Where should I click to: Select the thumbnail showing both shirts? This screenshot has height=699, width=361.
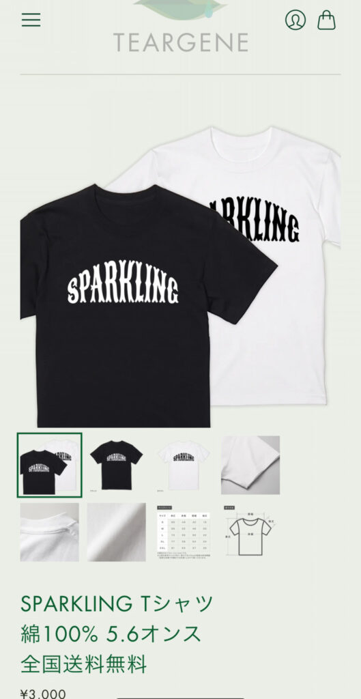tap(49, 464)
